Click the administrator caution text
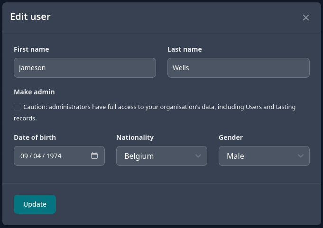Screen dimensions: 323x228 (x=155, y=112)
